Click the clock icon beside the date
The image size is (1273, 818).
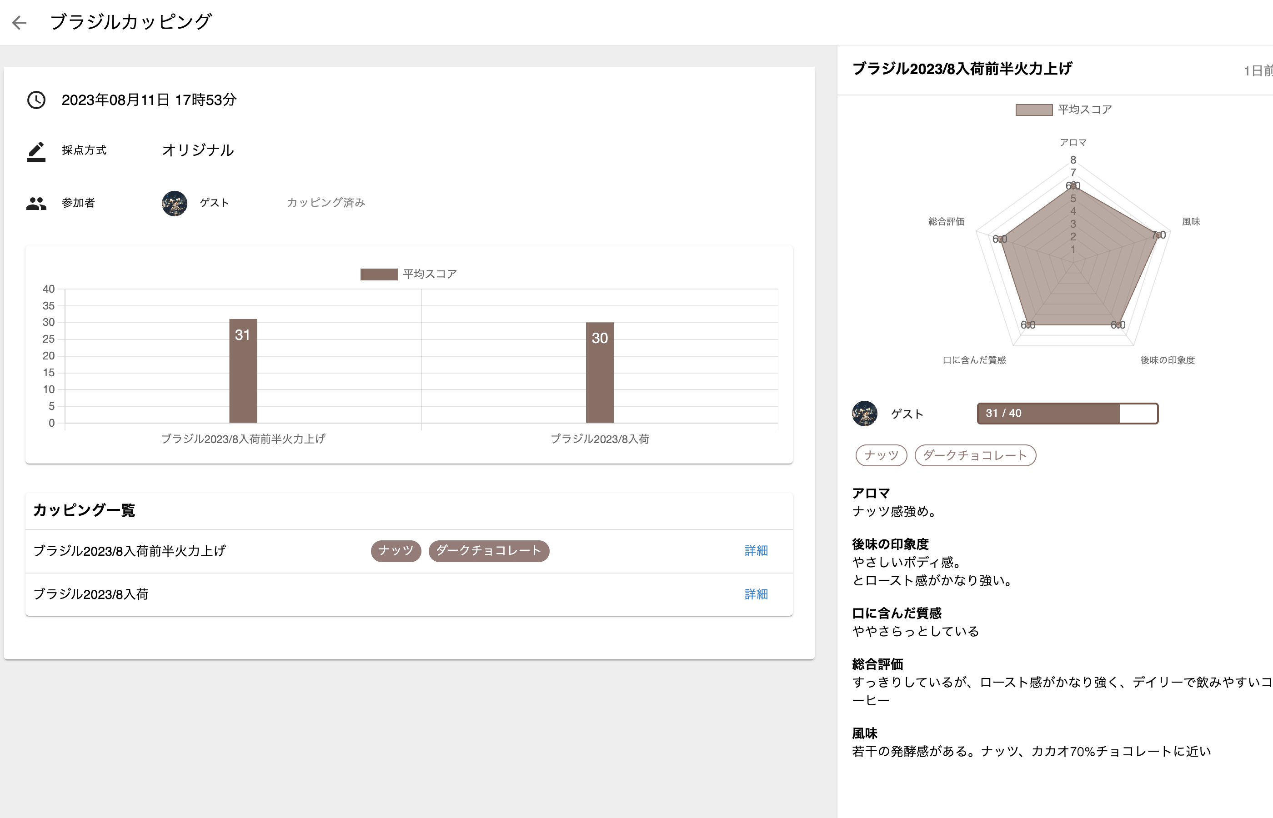coord(36,100)
